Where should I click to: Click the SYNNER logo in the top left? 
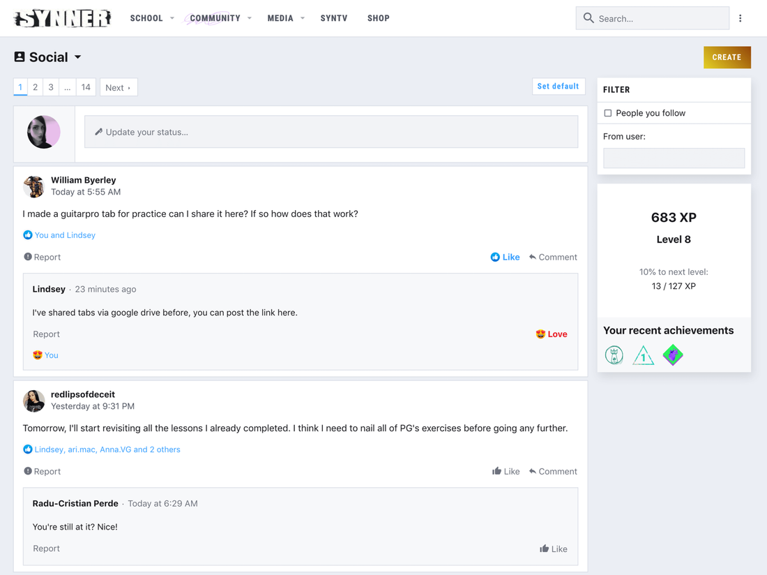tap(61, 18)
